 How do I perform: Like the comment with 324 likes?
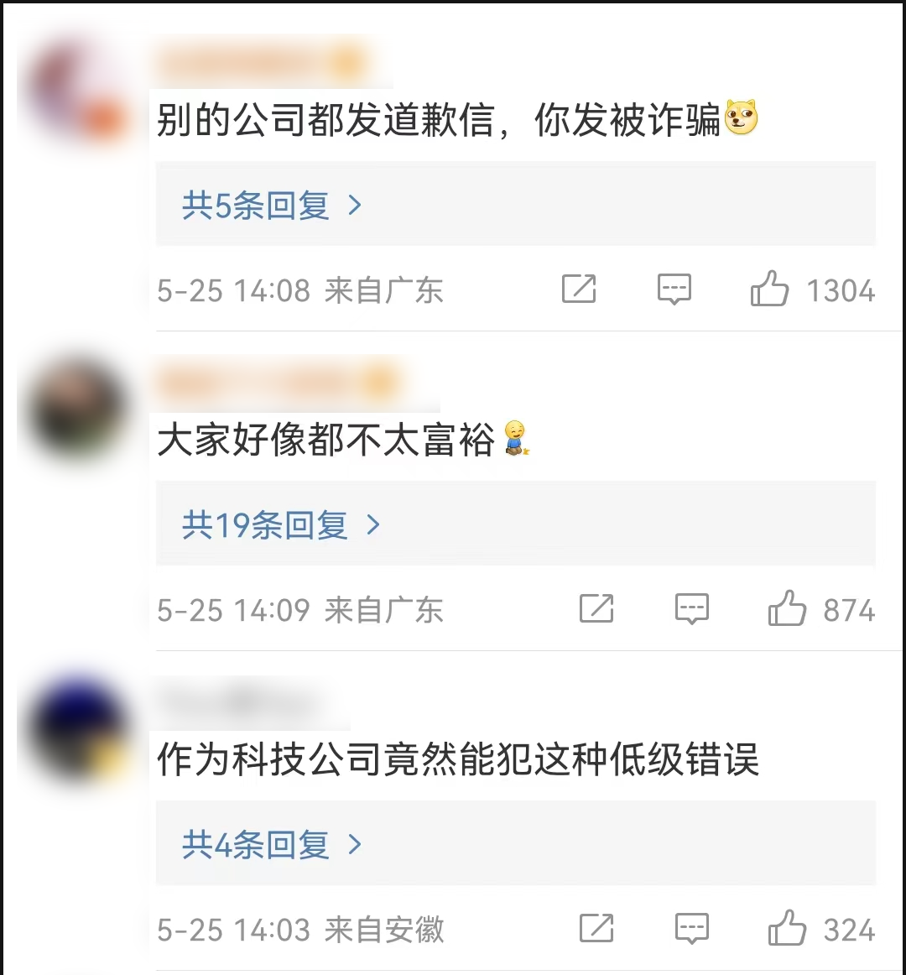[787, 928]
